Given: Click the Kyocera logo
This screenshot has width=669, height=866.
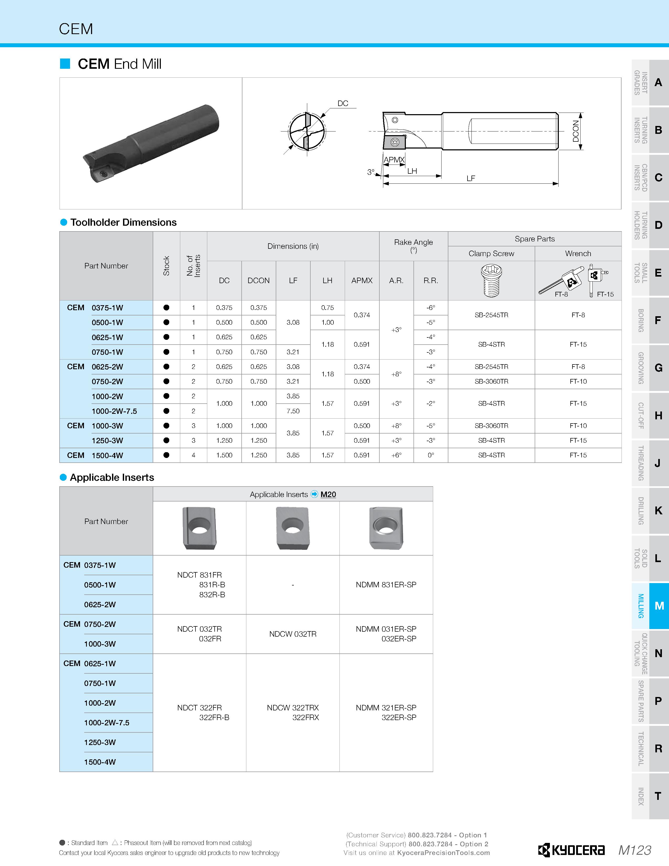Looking at the screenshot, I should (x=571, y=850).
